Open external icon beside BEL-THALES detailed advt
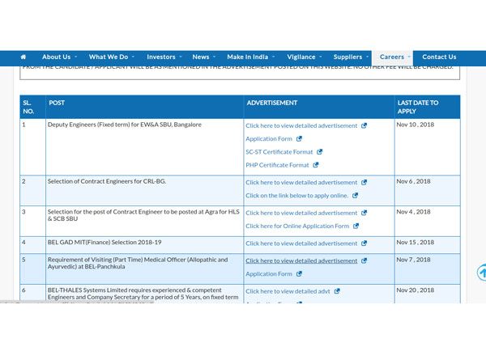Viewport: 486px width, 364px height. pos(337,291)
